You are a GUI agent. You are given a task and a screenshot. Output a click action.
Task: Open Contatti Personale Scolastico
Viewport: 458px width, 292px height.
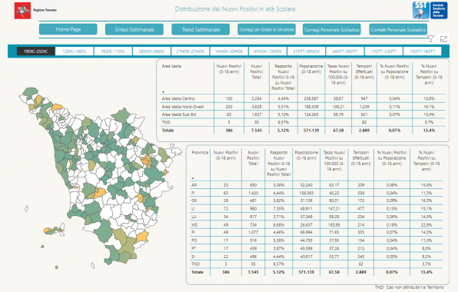click(x=398, y=29)
